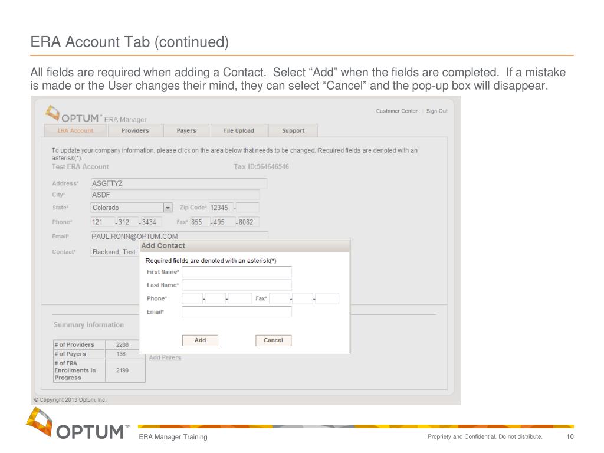Click the last Fax box in Add Contact
This screenshot has height=453, width=604.
[x=327, y=298]
